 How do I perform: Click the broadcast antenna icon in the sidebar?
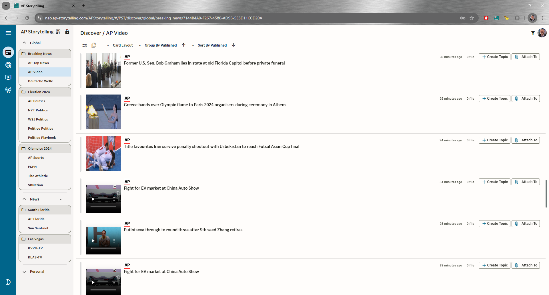(x=8, y=90)
